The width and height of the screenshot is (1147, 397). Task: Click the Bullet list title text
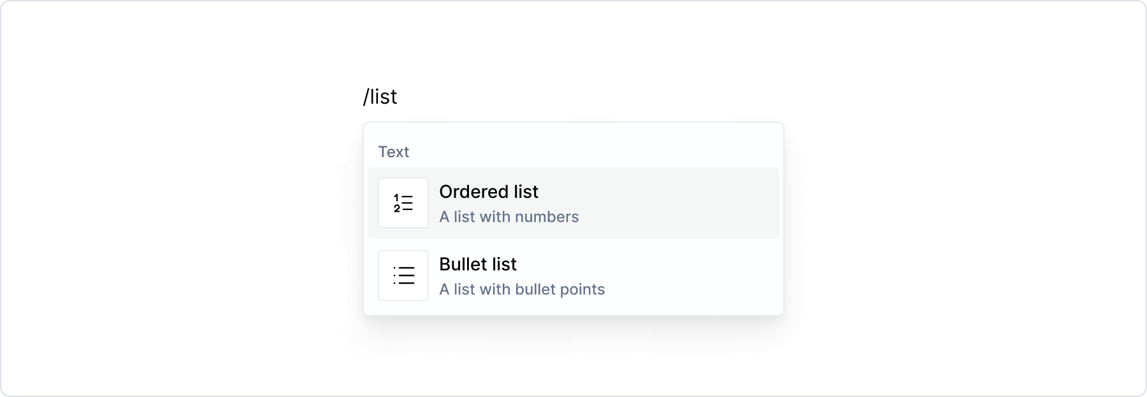tap(477, 265)
